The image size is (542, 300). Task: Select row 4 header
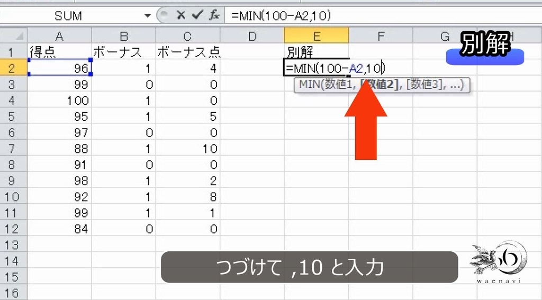click(14, 100)
